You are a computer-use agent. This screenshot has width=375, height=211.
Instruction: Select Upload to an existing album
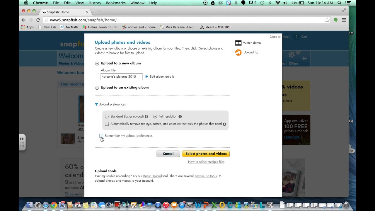[97, 88]
